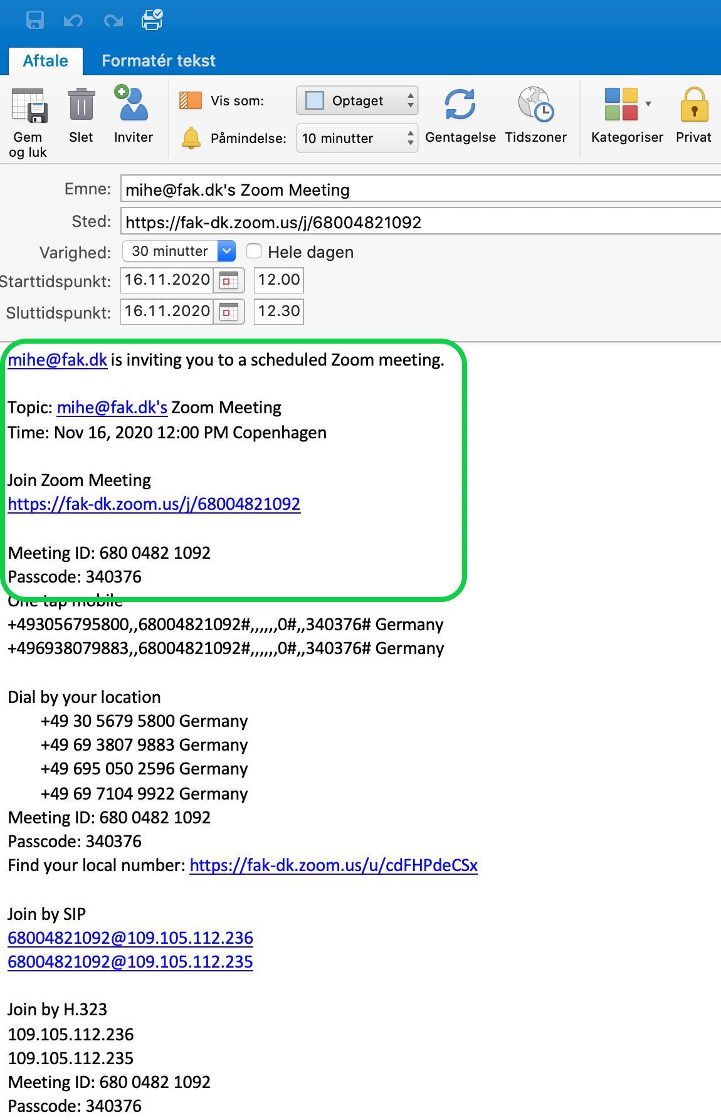Switch to the Aftale tab
The image size is (721, 1120).
46,61
